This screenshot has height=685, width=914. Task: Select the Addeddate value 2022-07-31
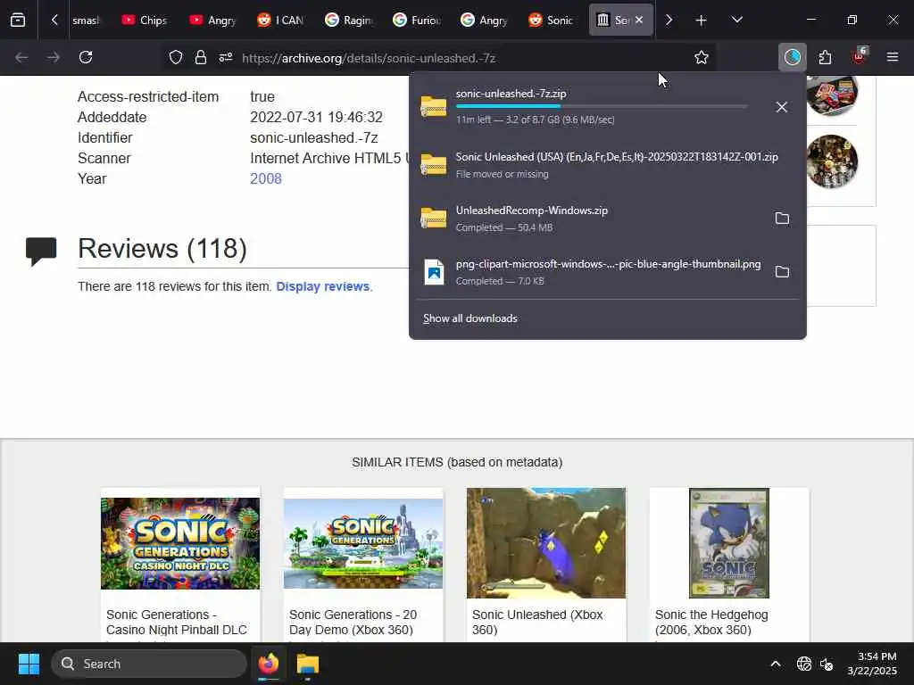point(317,117)
